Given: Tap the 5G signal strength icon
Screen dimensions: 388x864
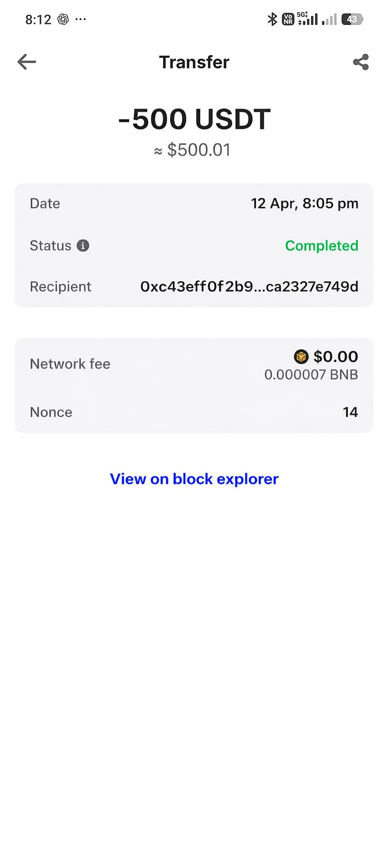Looking at the screenshot, I should pyautogui.click(x=307, y=19).
